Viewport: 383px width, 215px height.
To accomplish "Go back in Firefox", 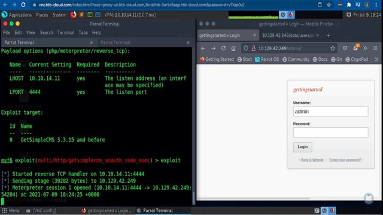I will pyautogui.click(x=203, y=48).
